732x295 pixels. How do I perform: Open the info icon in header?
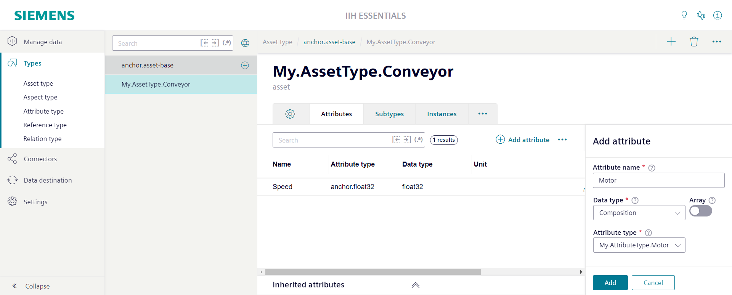click(718, 15)
